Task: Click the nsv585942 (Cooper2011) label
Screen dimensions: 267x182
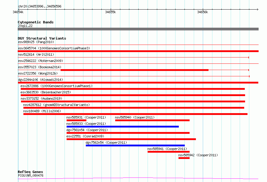Action: (x=198, y=155)
